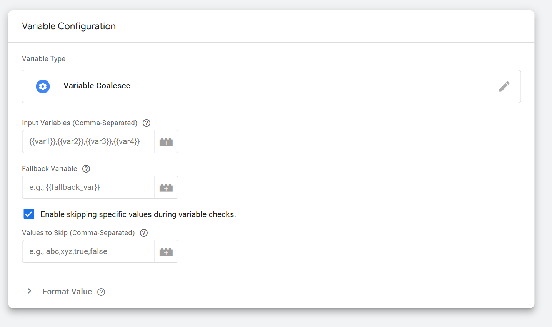
Task: Open help for Fallback Variable
Action: [86, 168]
